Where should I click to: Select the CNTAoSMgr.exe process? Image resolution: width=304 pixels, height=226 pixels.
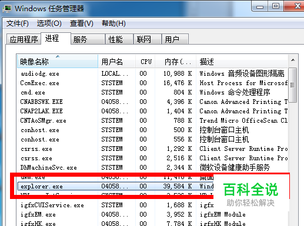pos(153,120)
